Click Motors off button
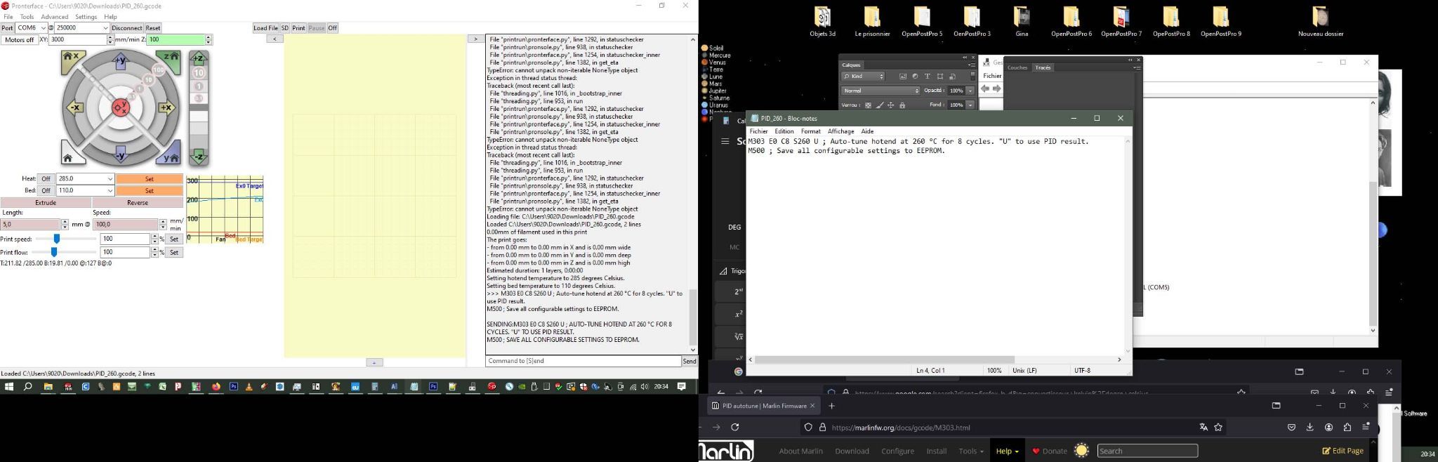This screenshot has height=462, width=1438. pyautogui.click(x=20, y=40)
